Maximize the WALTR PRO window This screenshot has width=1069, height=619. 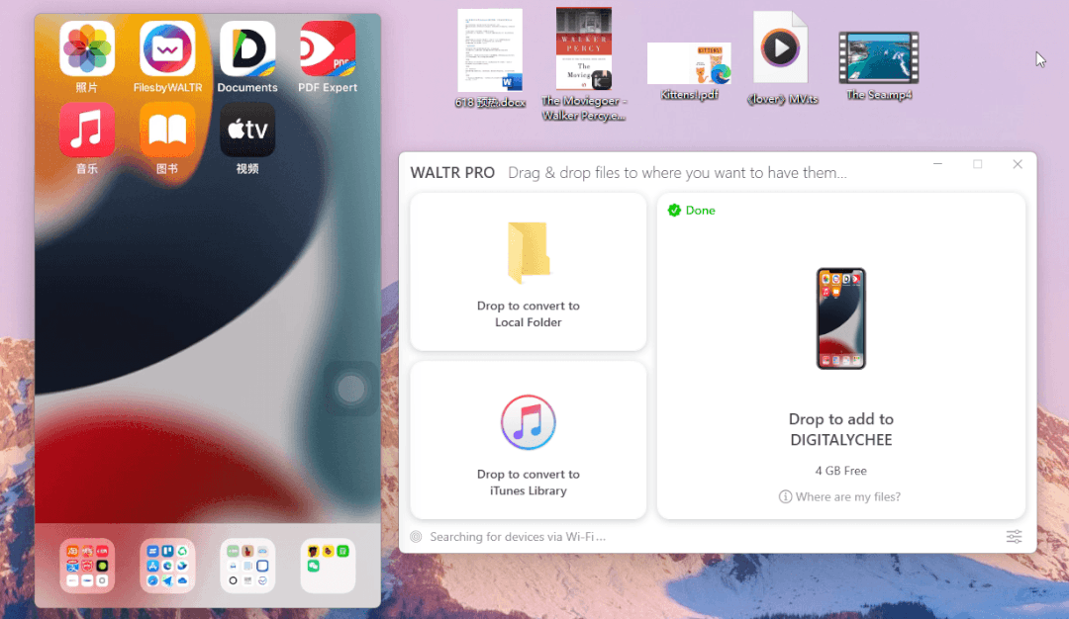[978, 164]
